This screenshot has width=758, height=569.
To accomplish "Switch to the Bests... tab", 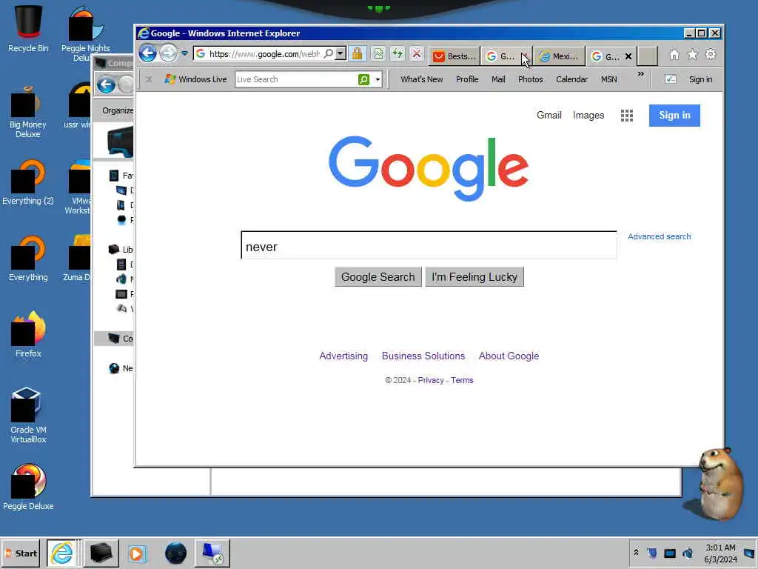I will click(454, 56).
